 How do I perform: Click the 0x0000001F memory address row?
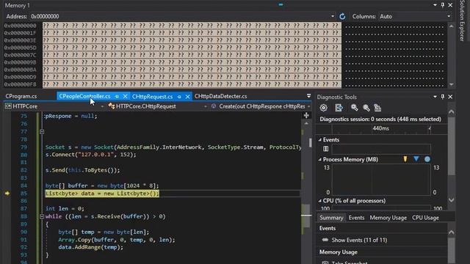20,33
